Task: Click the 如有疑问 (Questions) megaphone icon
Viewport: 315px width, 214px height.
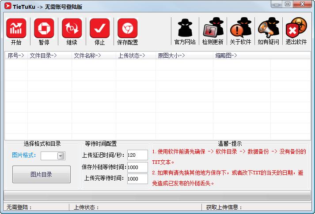Action: [268, 29]
